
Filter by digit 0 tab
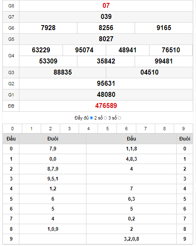click(x=12, y=129)
